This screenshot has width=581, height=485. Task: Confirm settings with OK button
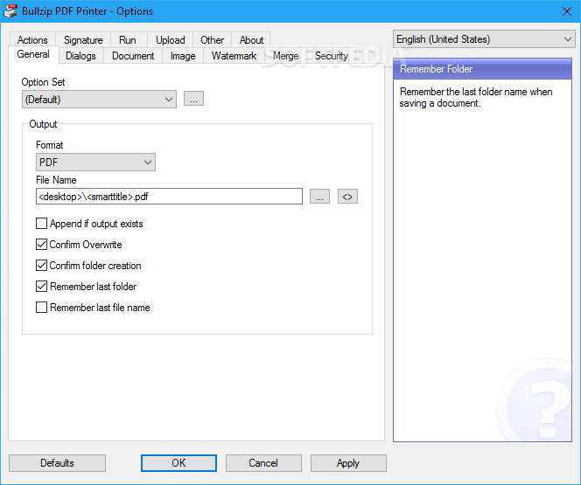coord(178,463)
